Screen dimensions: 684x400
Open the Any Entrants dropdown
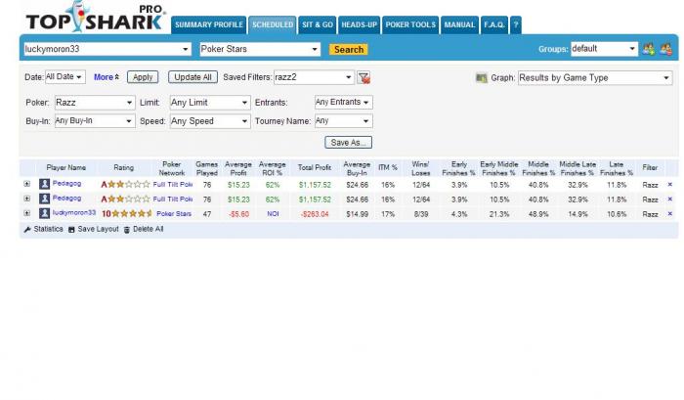coord(343,102)
